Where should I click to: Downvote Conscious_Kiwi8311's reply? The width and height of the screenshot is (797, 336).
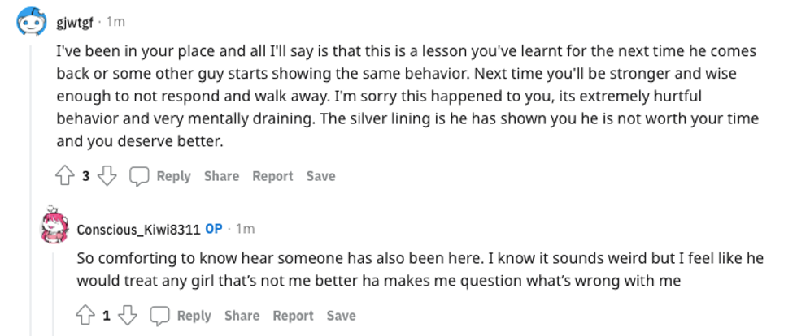[x=128, y=316]
